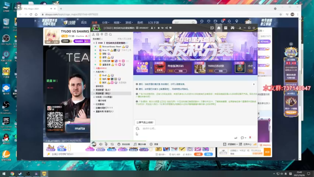This screenshot has height=177, width=314.
Task: Click the Douyu search box
Action: pyautogui.click(x=184, y=22)
